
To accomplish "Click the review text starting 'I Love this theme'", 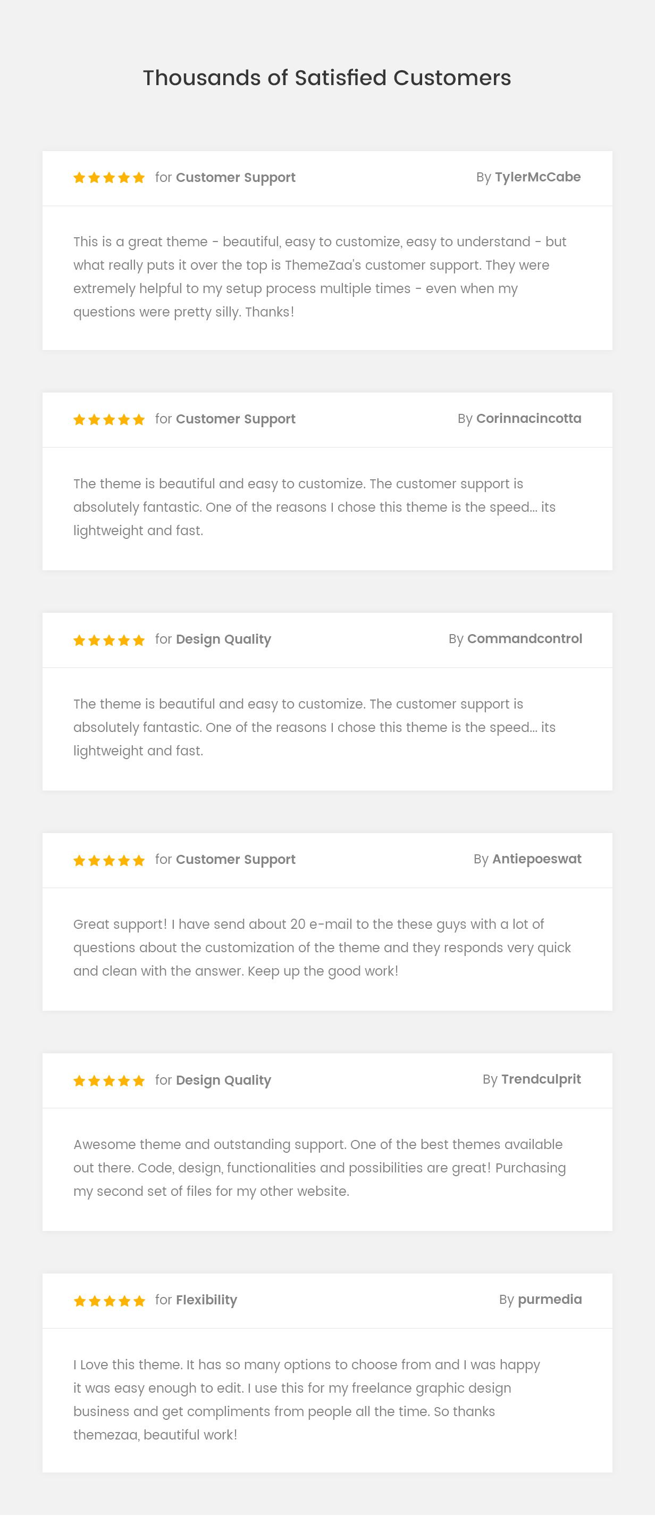I will point(306,1400).
